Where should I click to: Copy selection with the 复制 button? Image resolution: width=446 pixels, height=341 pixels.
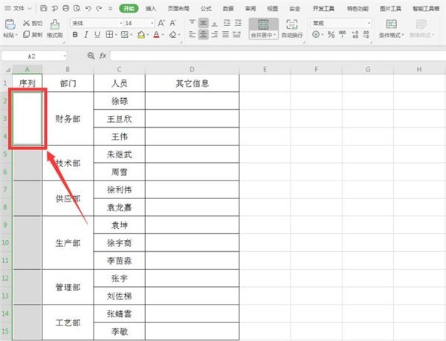(33, 35)
